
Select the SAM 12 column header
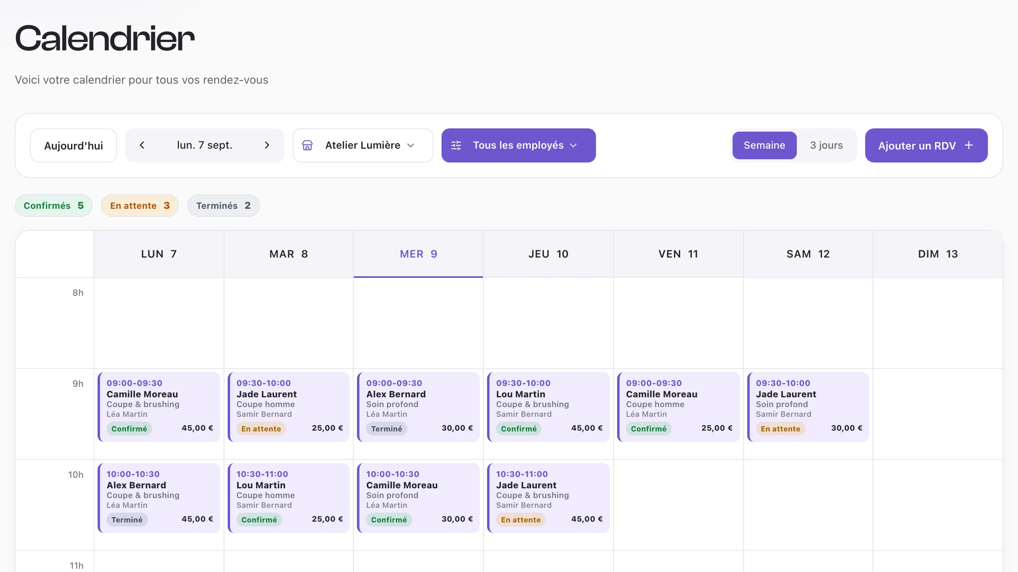tap(808, 254)
